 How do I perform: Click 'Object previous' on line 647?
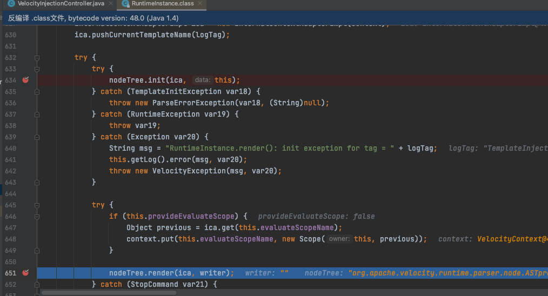coord(159,227)
